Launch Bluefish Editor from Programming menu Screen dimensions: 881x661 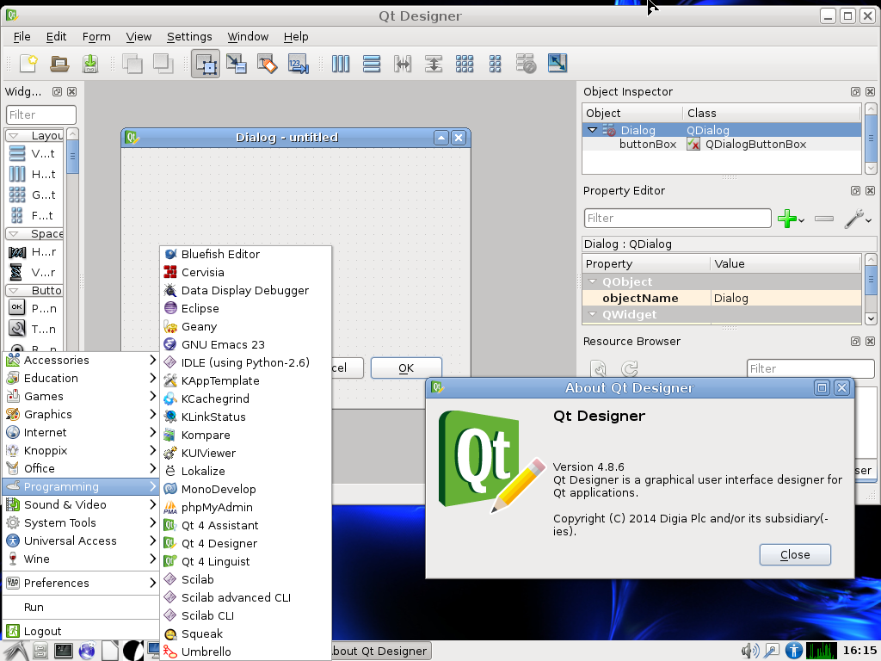[x=245, y=254]
